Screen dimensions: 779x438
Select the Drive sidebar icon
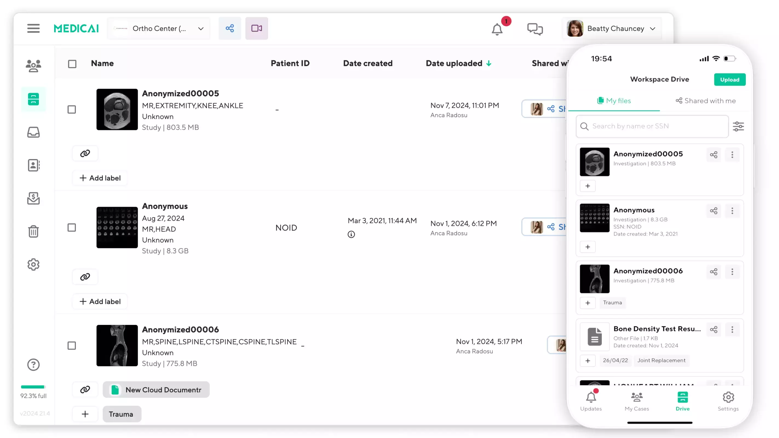(33, 99)
